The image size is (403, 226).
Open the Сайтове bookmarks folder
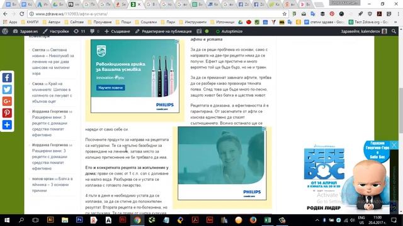74,23
